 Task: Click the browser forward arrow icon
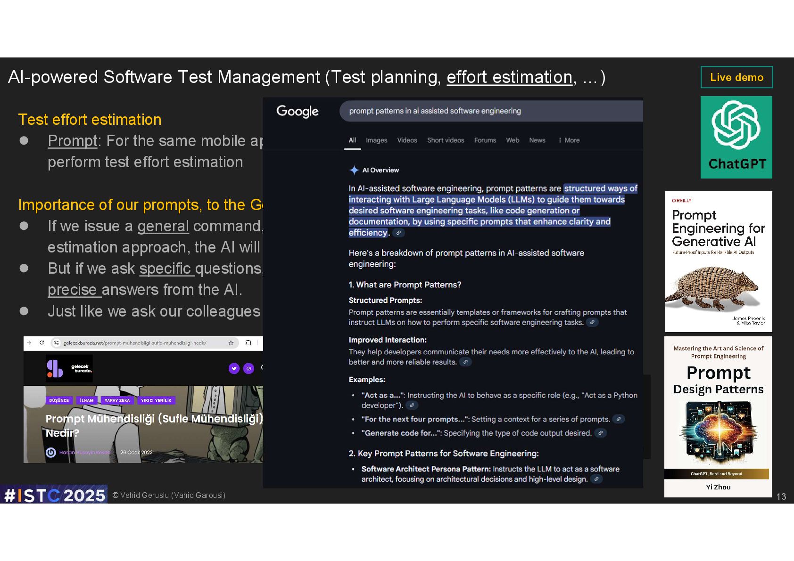pyautogui.click(x=29, y=343)
